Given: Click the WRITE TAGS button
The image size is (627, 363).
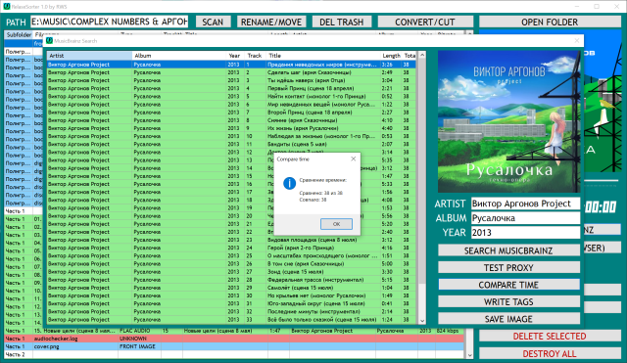Looking at the screenshot, I should coord(508,302).
